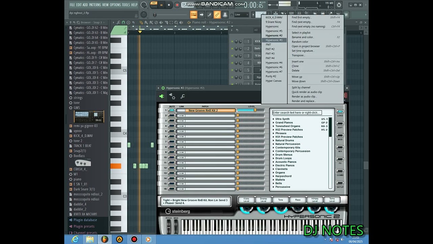The image size is (433, 244).
Task: Toggle green mute LED of channel 3
Action: click(232, 56)
